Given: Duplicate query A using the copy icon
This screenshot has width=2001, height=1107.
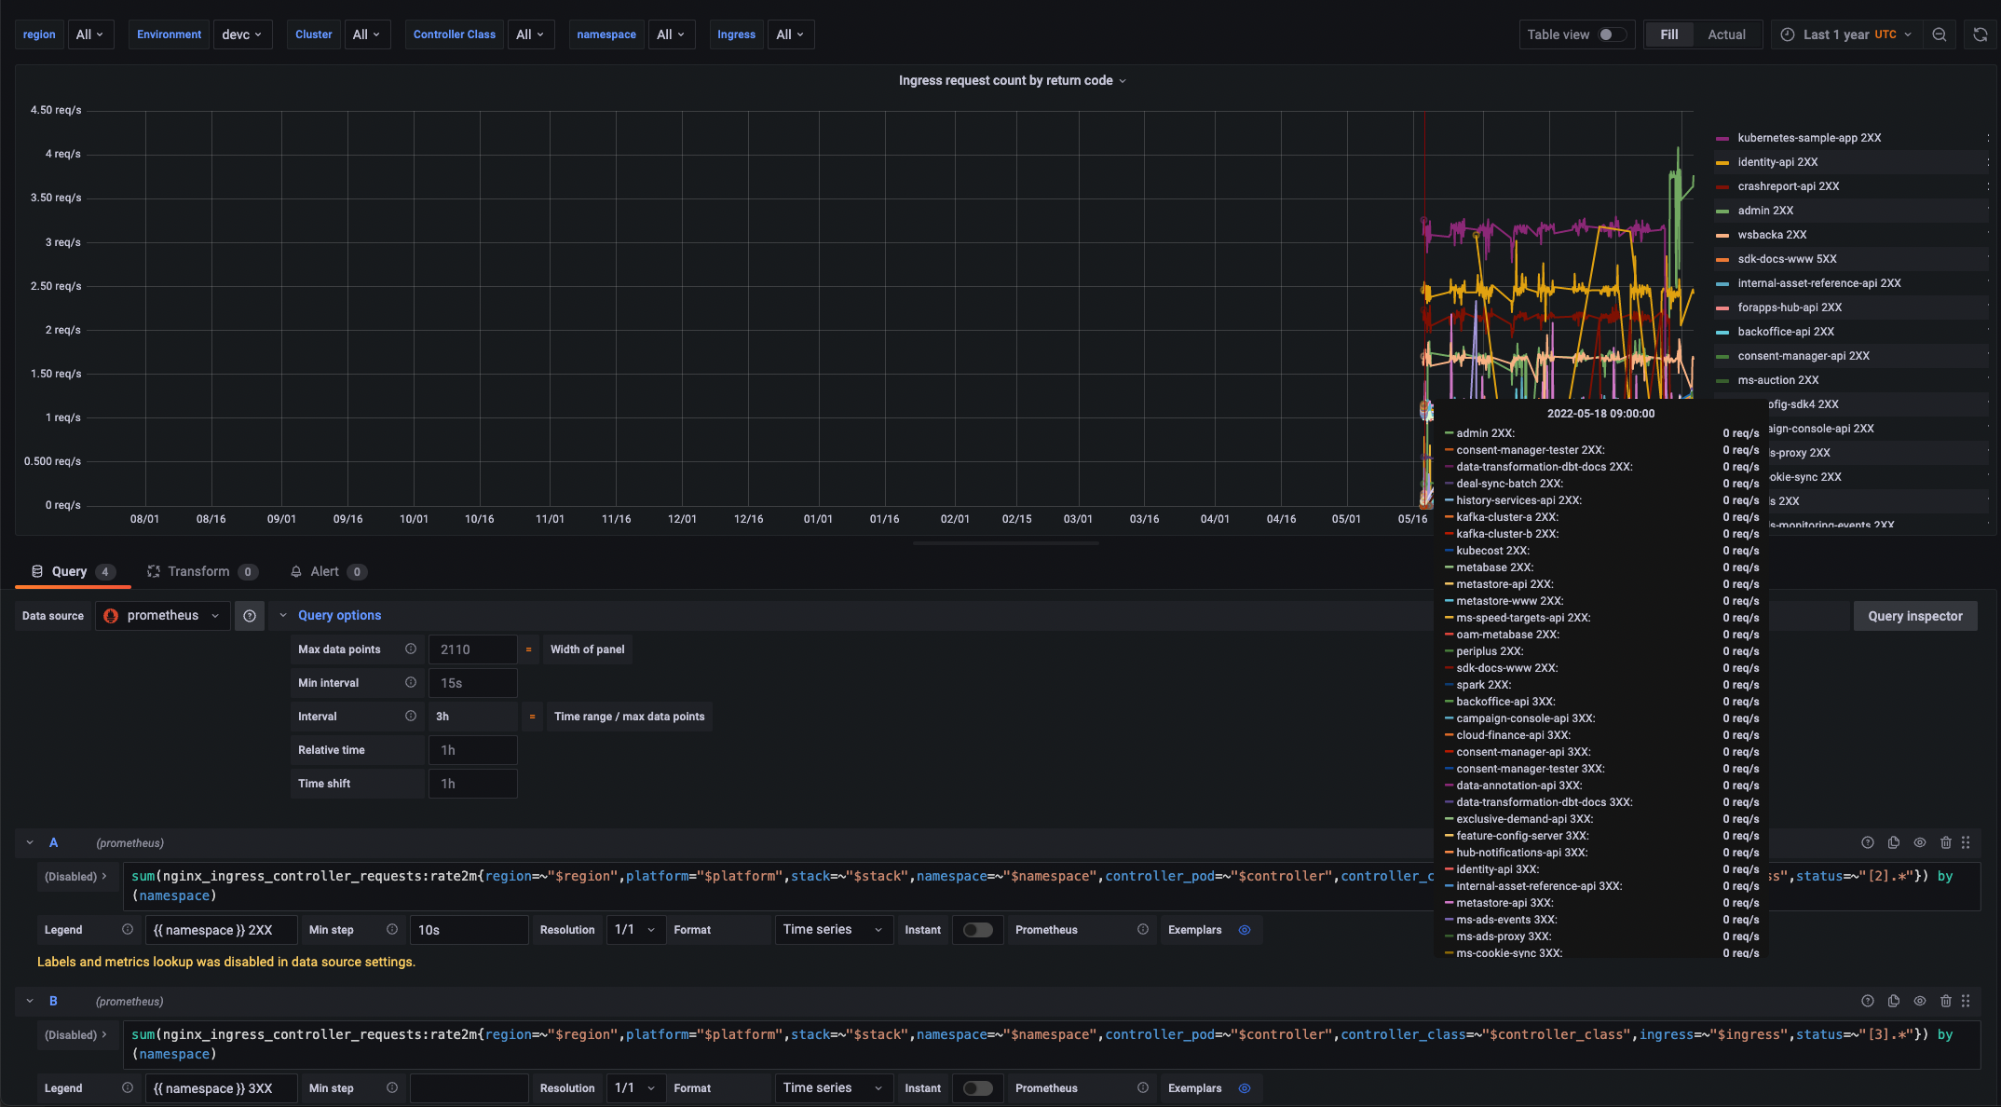Looking at the screenshot, I should point(1893,842).
